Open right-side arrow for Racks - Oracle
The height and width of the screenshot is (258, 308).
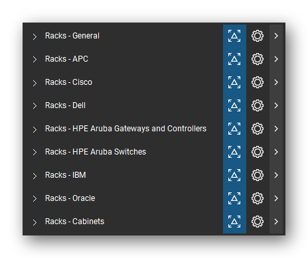click(276, 198)
